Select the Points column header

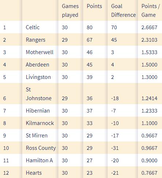94,6
